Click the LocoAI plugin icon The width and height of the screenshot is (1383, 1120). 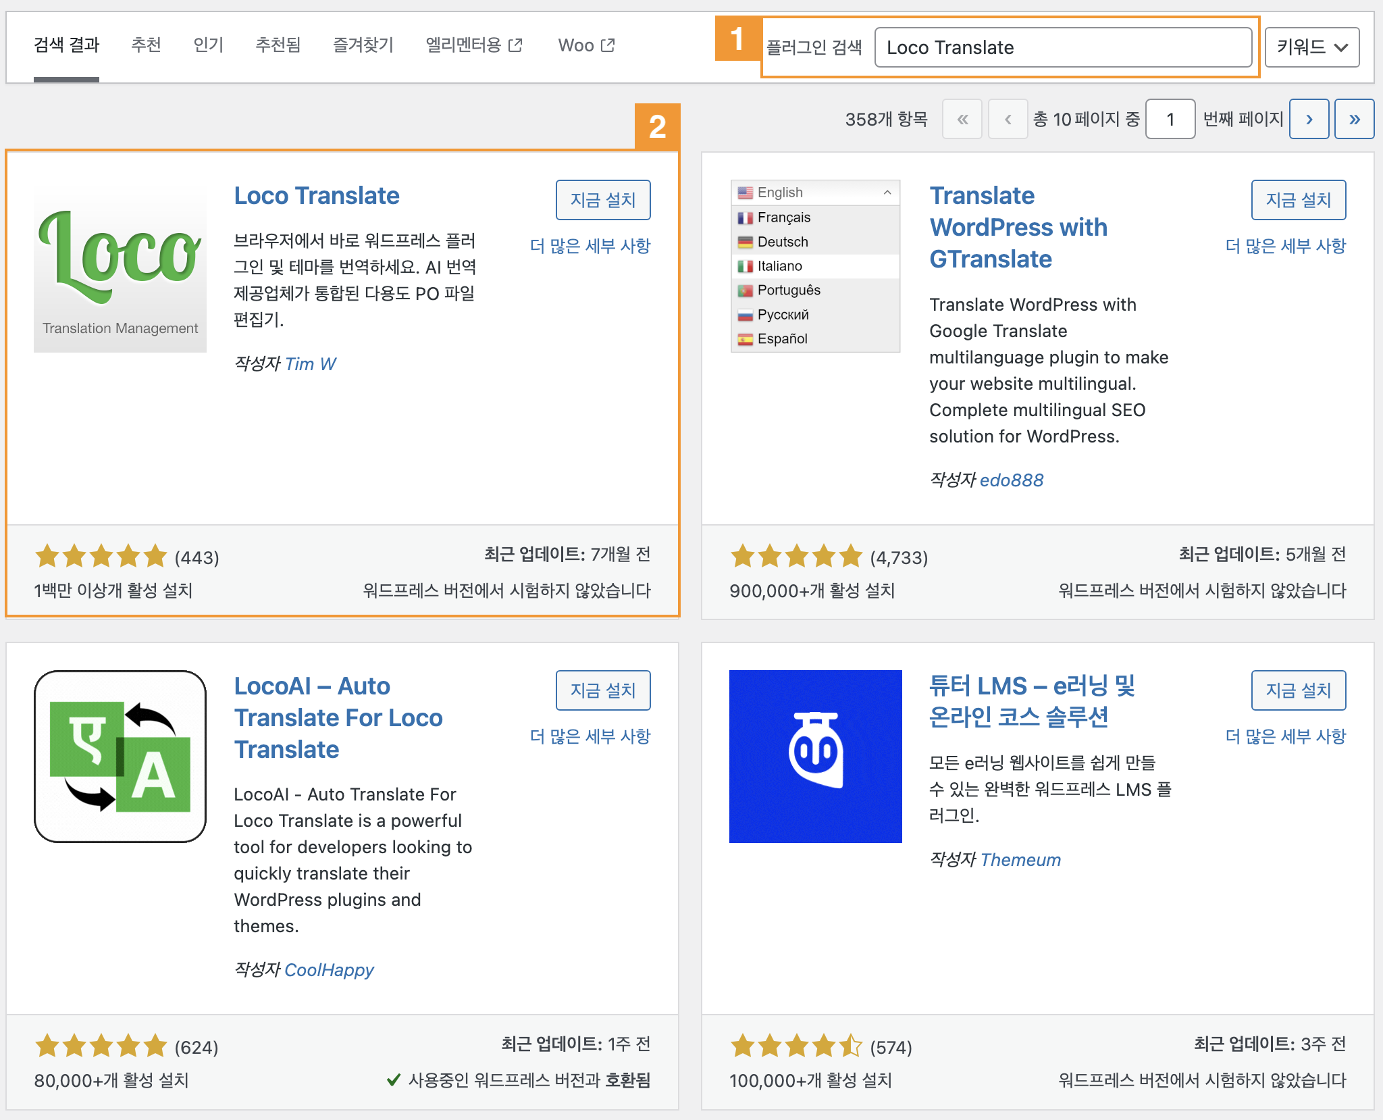120,756
